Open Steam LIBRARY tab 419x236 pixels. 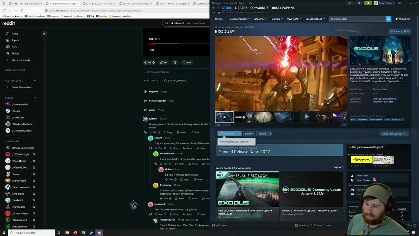click(x=241, y=8)
